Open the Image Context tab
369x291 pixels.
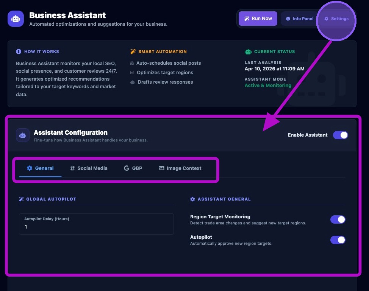pyautogui.click(x=180, y=168)
